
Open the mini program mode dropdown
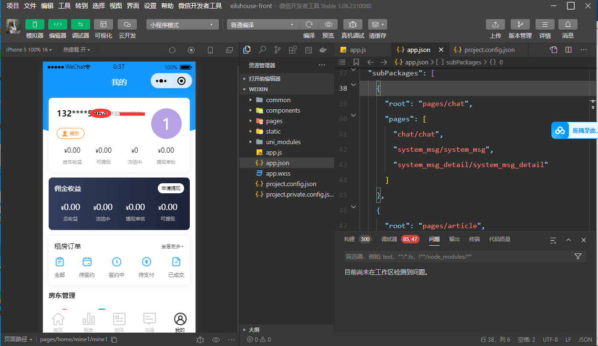point(183,25)
